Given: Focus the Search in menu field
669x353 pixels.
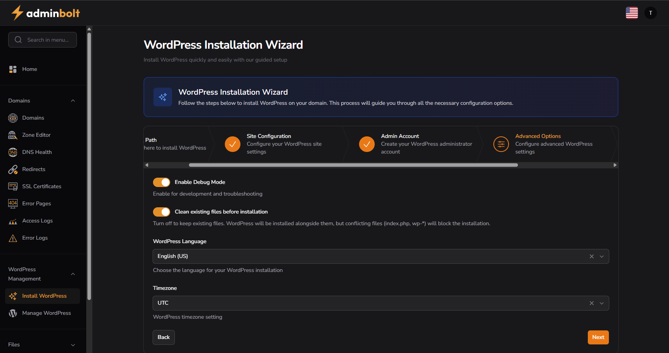Looking at the screenshot, I should (x=43, y=40).
